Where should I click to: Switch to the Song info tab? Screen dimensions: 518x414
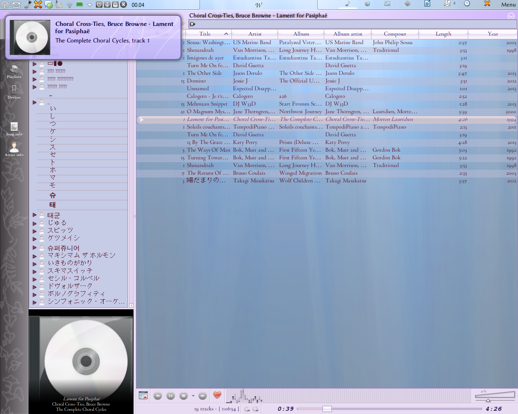tap(14, 129)
